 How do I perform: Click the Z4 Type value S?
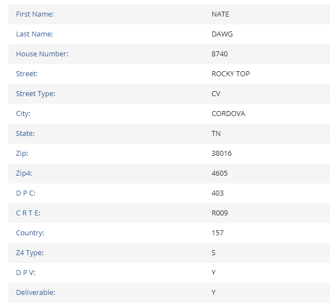(214, 253)
